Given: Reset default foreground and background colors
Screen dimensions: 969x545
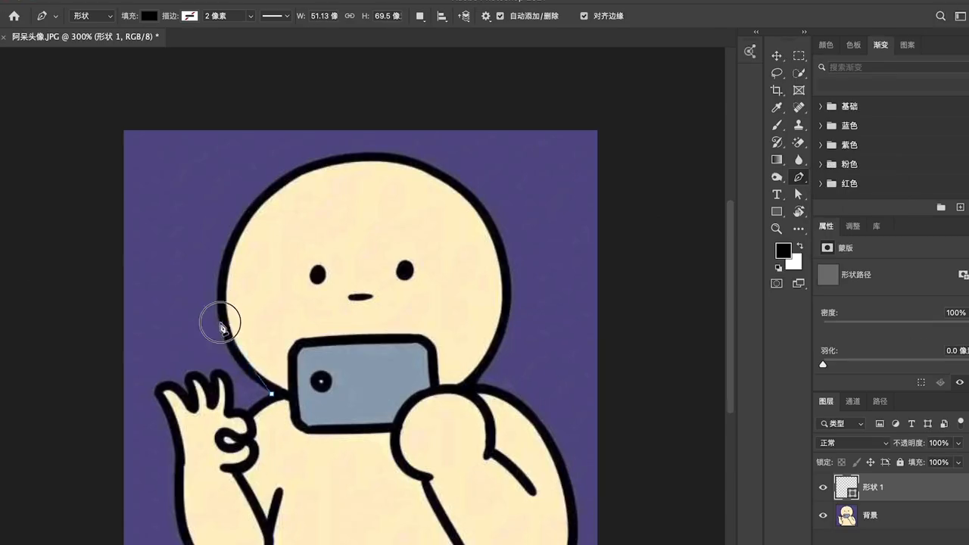Looking at the screenshot, I should (x=778, y=268).
